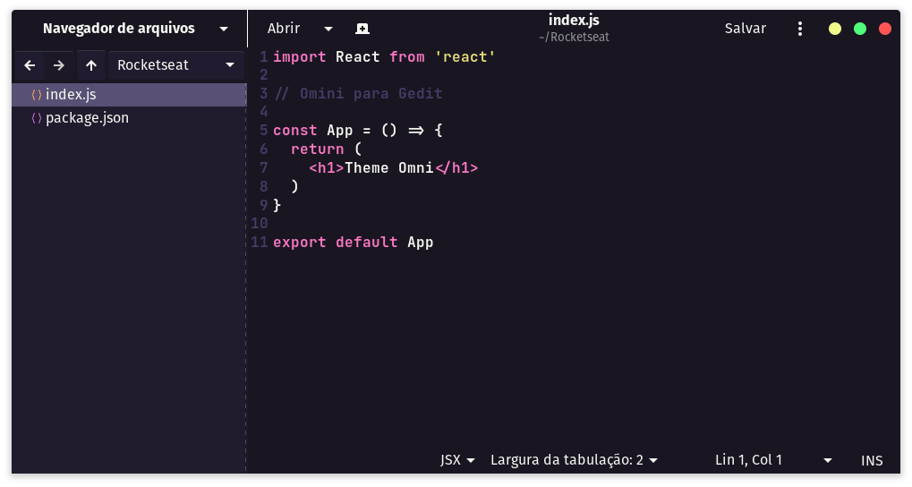Screen dimensions: 912x487
Task: Go up to parent folder
Action: [x=90, y=65]
